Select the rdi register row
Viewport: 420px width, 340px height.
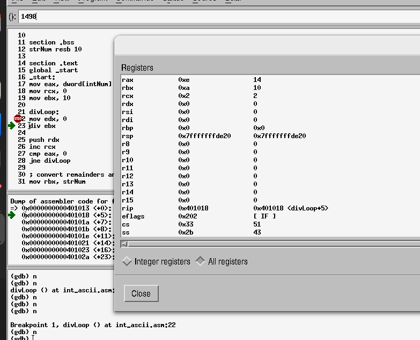(x=270, y=120)
